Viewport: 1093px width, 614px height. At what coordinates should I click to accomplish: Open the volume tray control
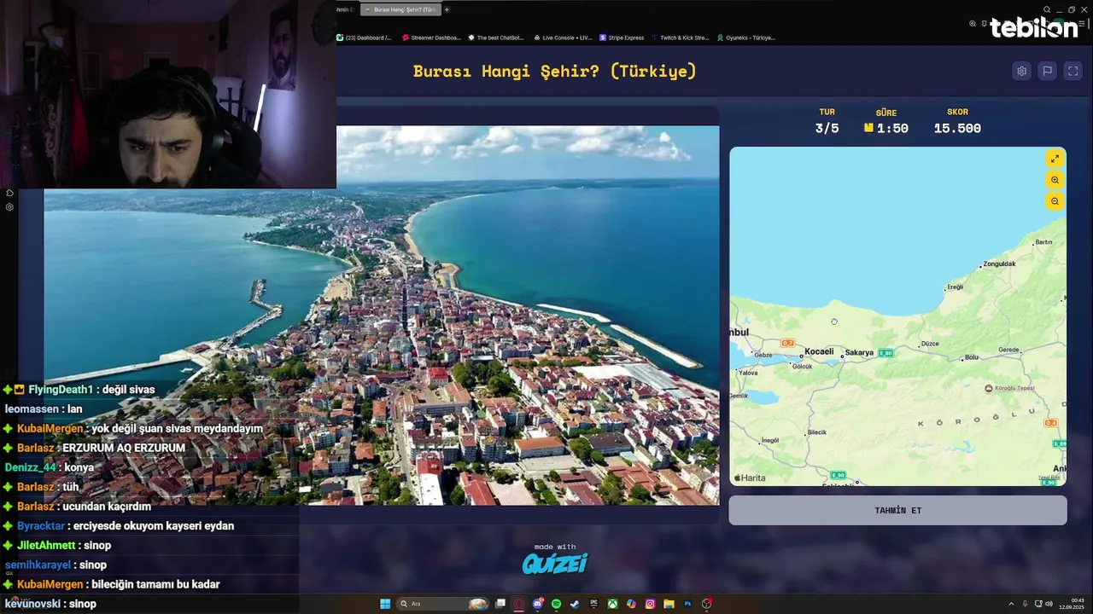[1049, 604]
